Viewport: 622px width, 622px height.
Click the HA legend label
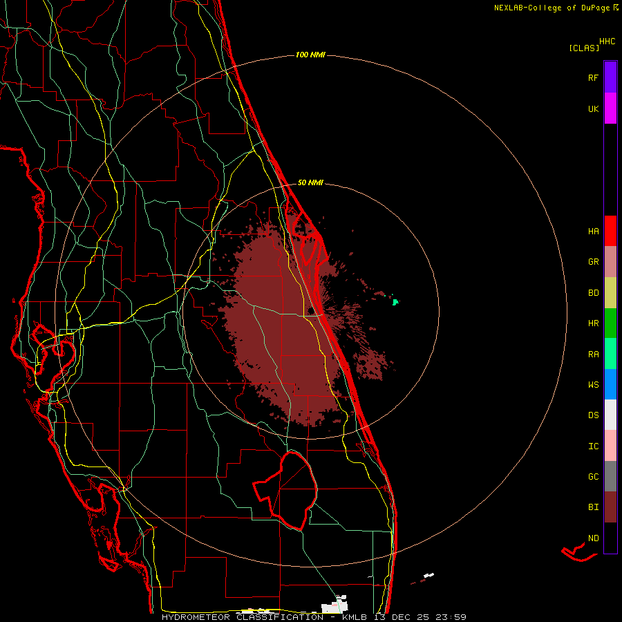click(593, 232)
